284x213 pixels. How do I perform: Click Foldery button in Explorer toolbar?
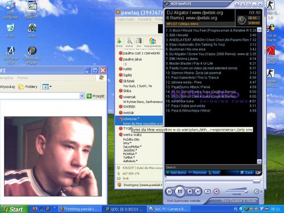click(x=28, y=87)
